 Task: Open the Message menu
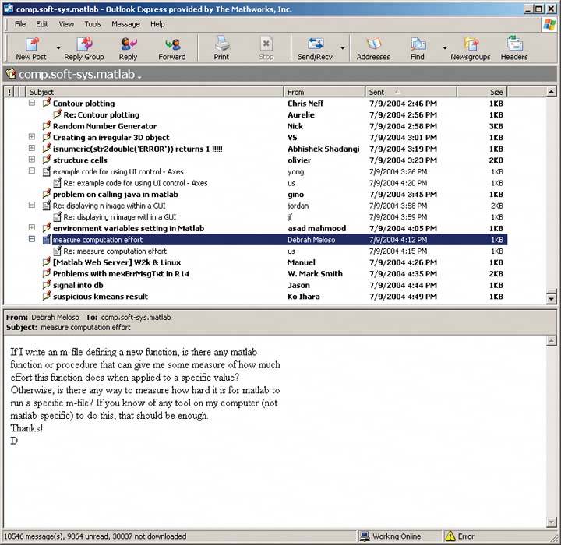point(125,24)
